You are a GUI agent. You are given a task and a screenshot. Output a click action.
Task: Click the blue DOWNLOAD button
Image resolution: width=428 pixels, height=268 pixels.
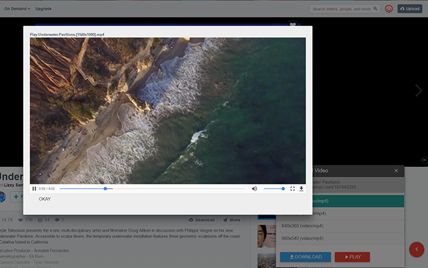[x=306, y=257]
